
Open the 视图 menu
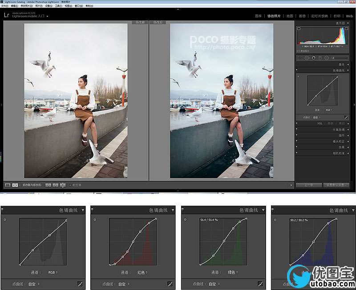point(69,6)
